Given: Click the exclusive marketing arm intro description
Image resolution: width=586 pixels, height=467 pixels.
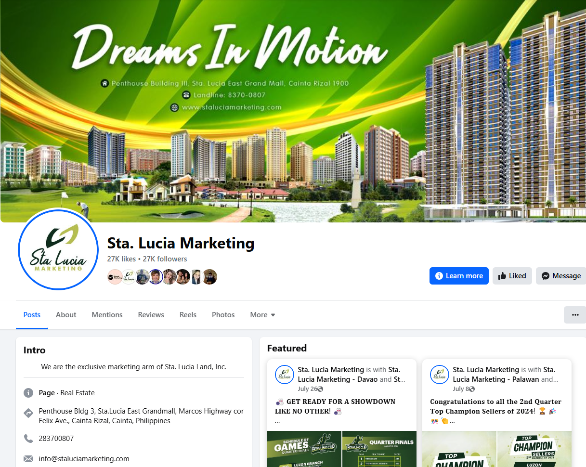Looking at the screenshot, I should 134,367.
